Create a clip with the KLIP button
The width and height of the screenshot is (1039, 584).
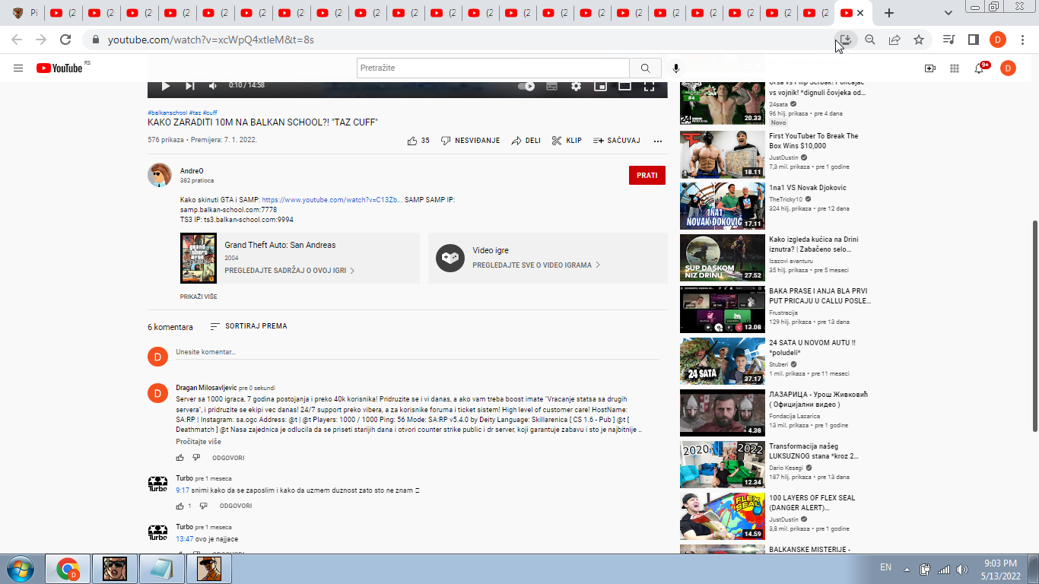pos(567,141)
